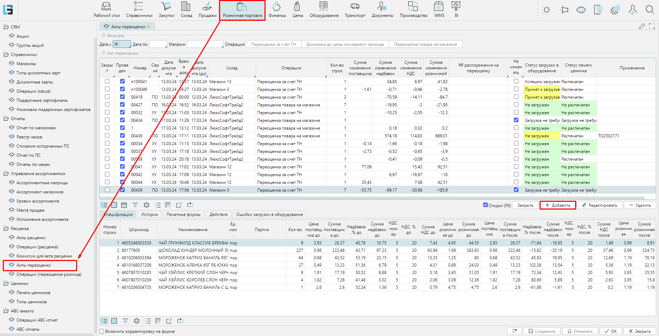Collapse the Расценка tree folder
The width and height of the screenshot is (659, 336).
pos(6,229)
